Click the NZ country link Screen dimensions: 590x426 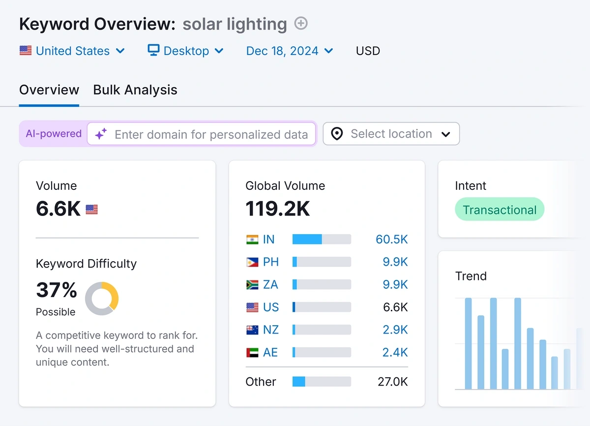click(271, 330)
